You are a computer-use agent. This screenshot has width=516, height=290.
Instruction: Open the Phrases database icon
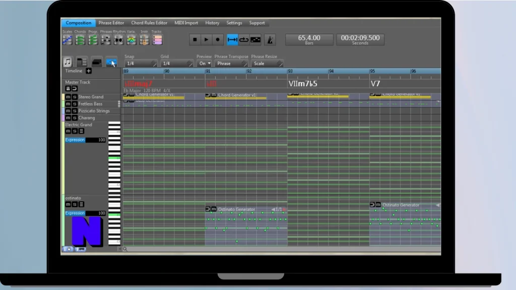click(x=106, y=40)
